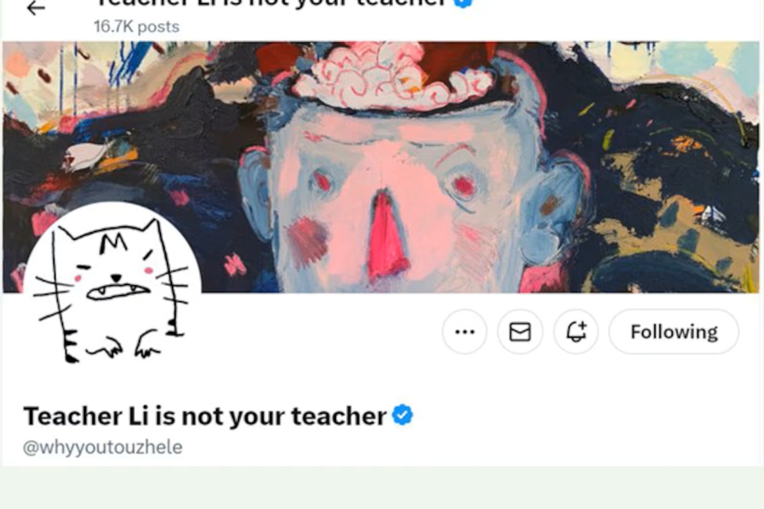Click the 16.7K posts count
Screen dimensions: 764x509
tap(136, 27)
